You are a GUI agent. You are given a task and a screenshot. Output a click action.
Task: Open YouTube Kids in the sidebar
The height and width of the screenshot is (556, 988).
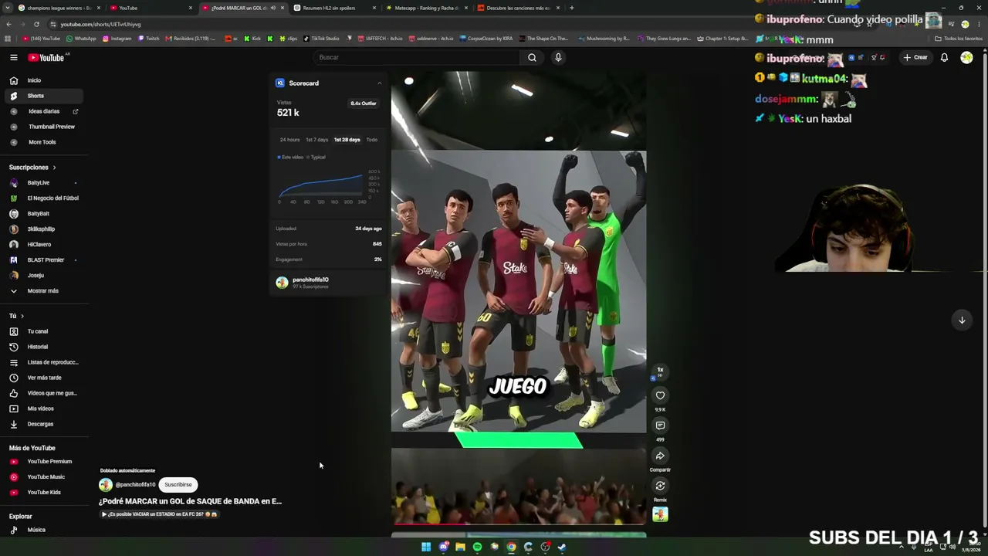pyautogui.click(x=43, y=493)
